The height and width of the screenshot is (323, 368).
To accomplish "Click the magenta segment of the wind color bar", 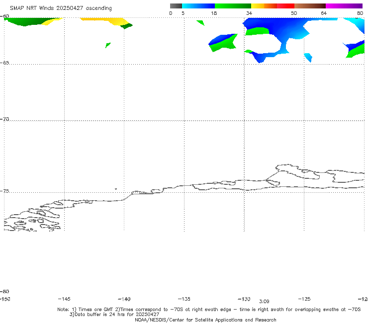I will 344,6.
